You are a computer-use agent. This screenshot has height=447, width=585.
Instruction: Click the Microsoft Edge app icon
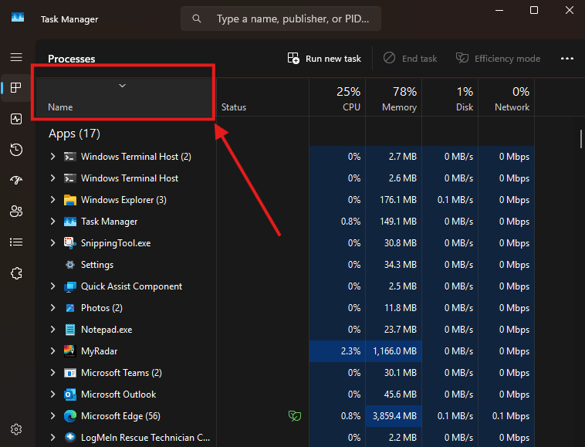(x=69, y=416)
